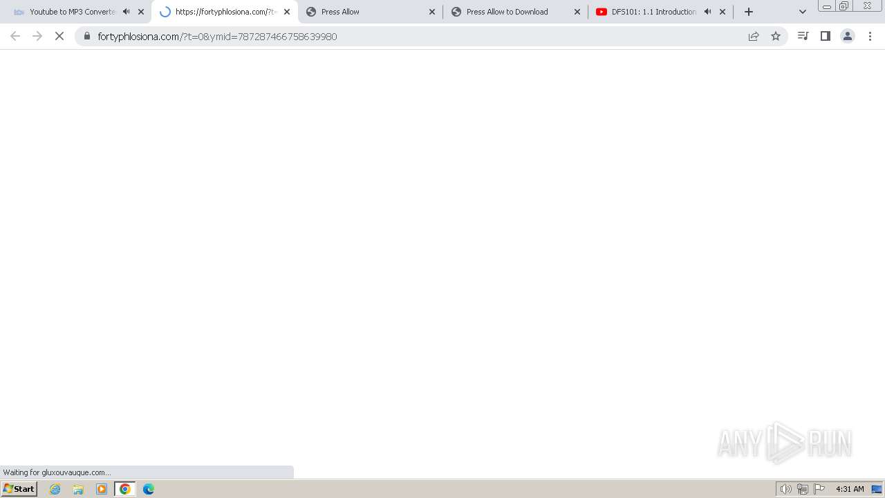The width and height of the screenshot is (885, 498).
Task: Go back to the previous page
Action: pos(15,36)
